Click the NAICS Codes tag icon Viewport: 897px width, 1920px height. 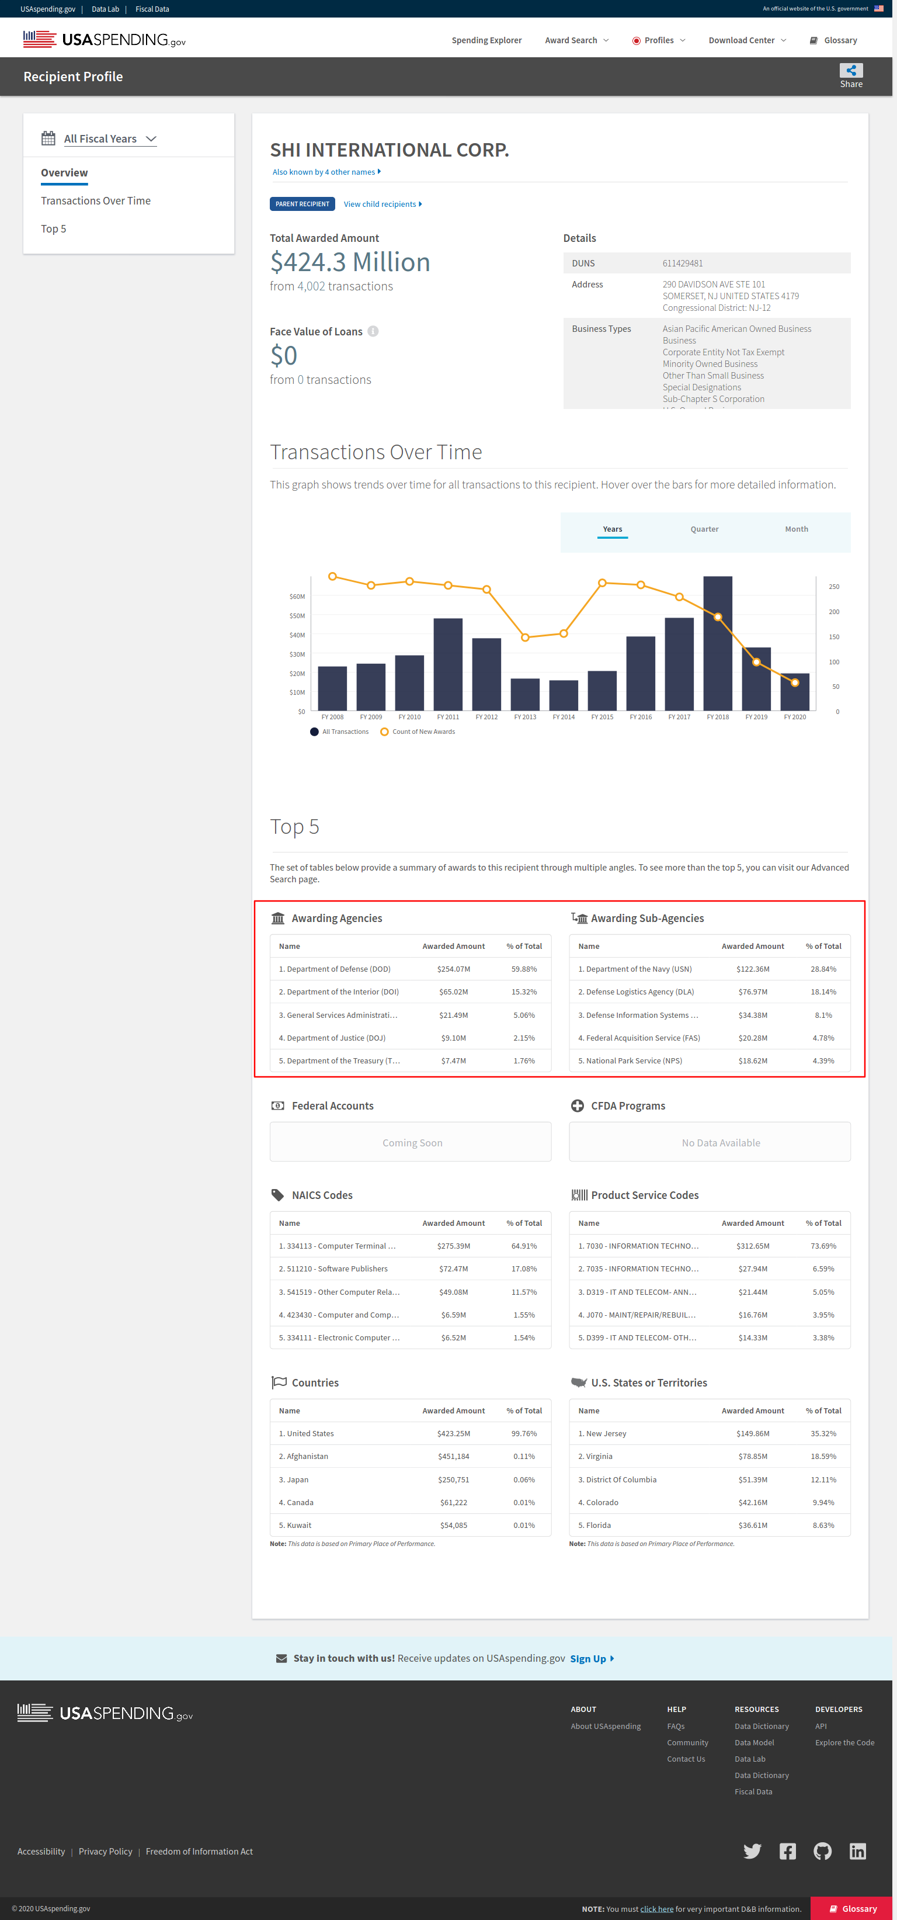[278, 1195]
